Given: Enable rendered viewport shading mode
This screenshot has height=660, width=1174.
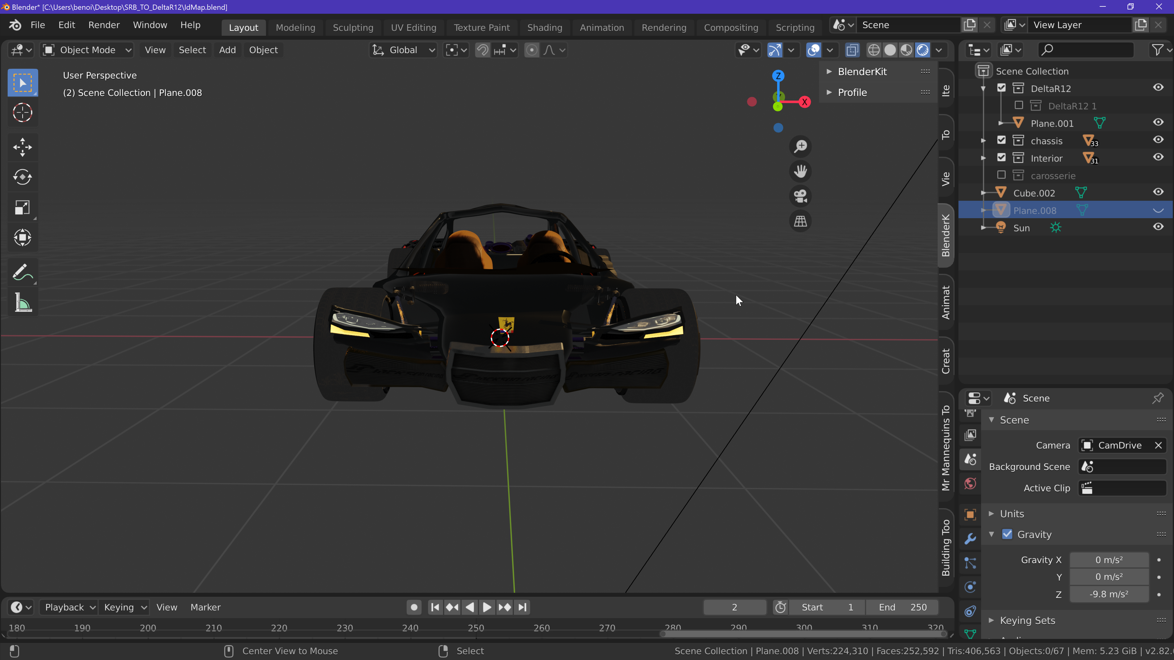Looking at the screenshot, I should pos(923,50).
